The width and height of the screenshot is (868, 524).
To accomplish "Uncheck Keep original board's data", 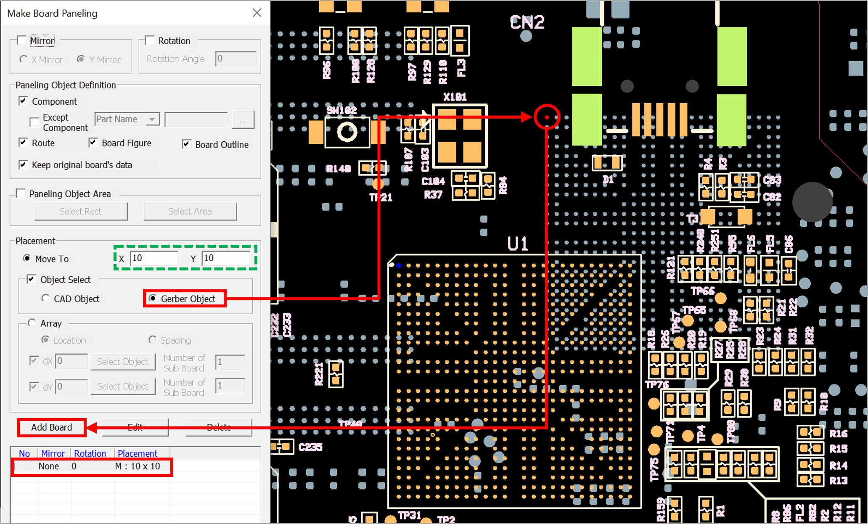I will [24, 165].
